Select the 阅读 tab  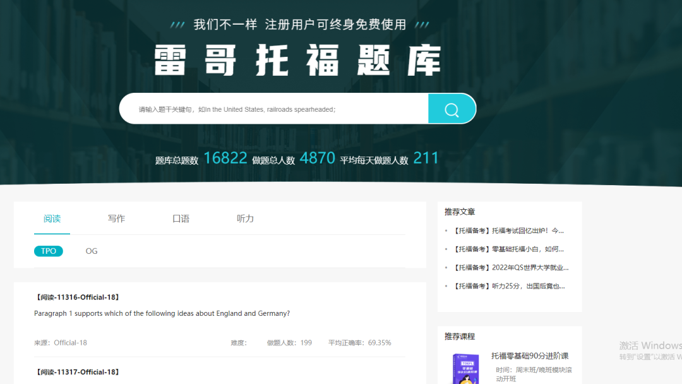coord(52,219)
